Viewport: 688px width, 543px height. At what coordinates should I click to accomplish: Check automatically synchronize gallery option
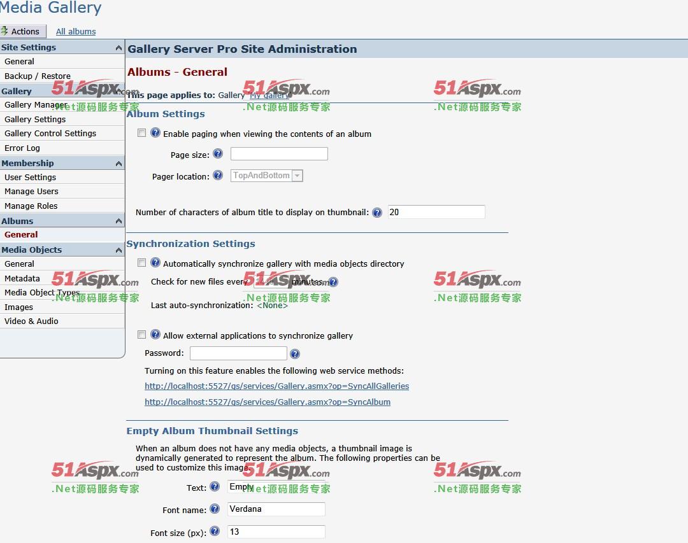[x=141, y=263]
